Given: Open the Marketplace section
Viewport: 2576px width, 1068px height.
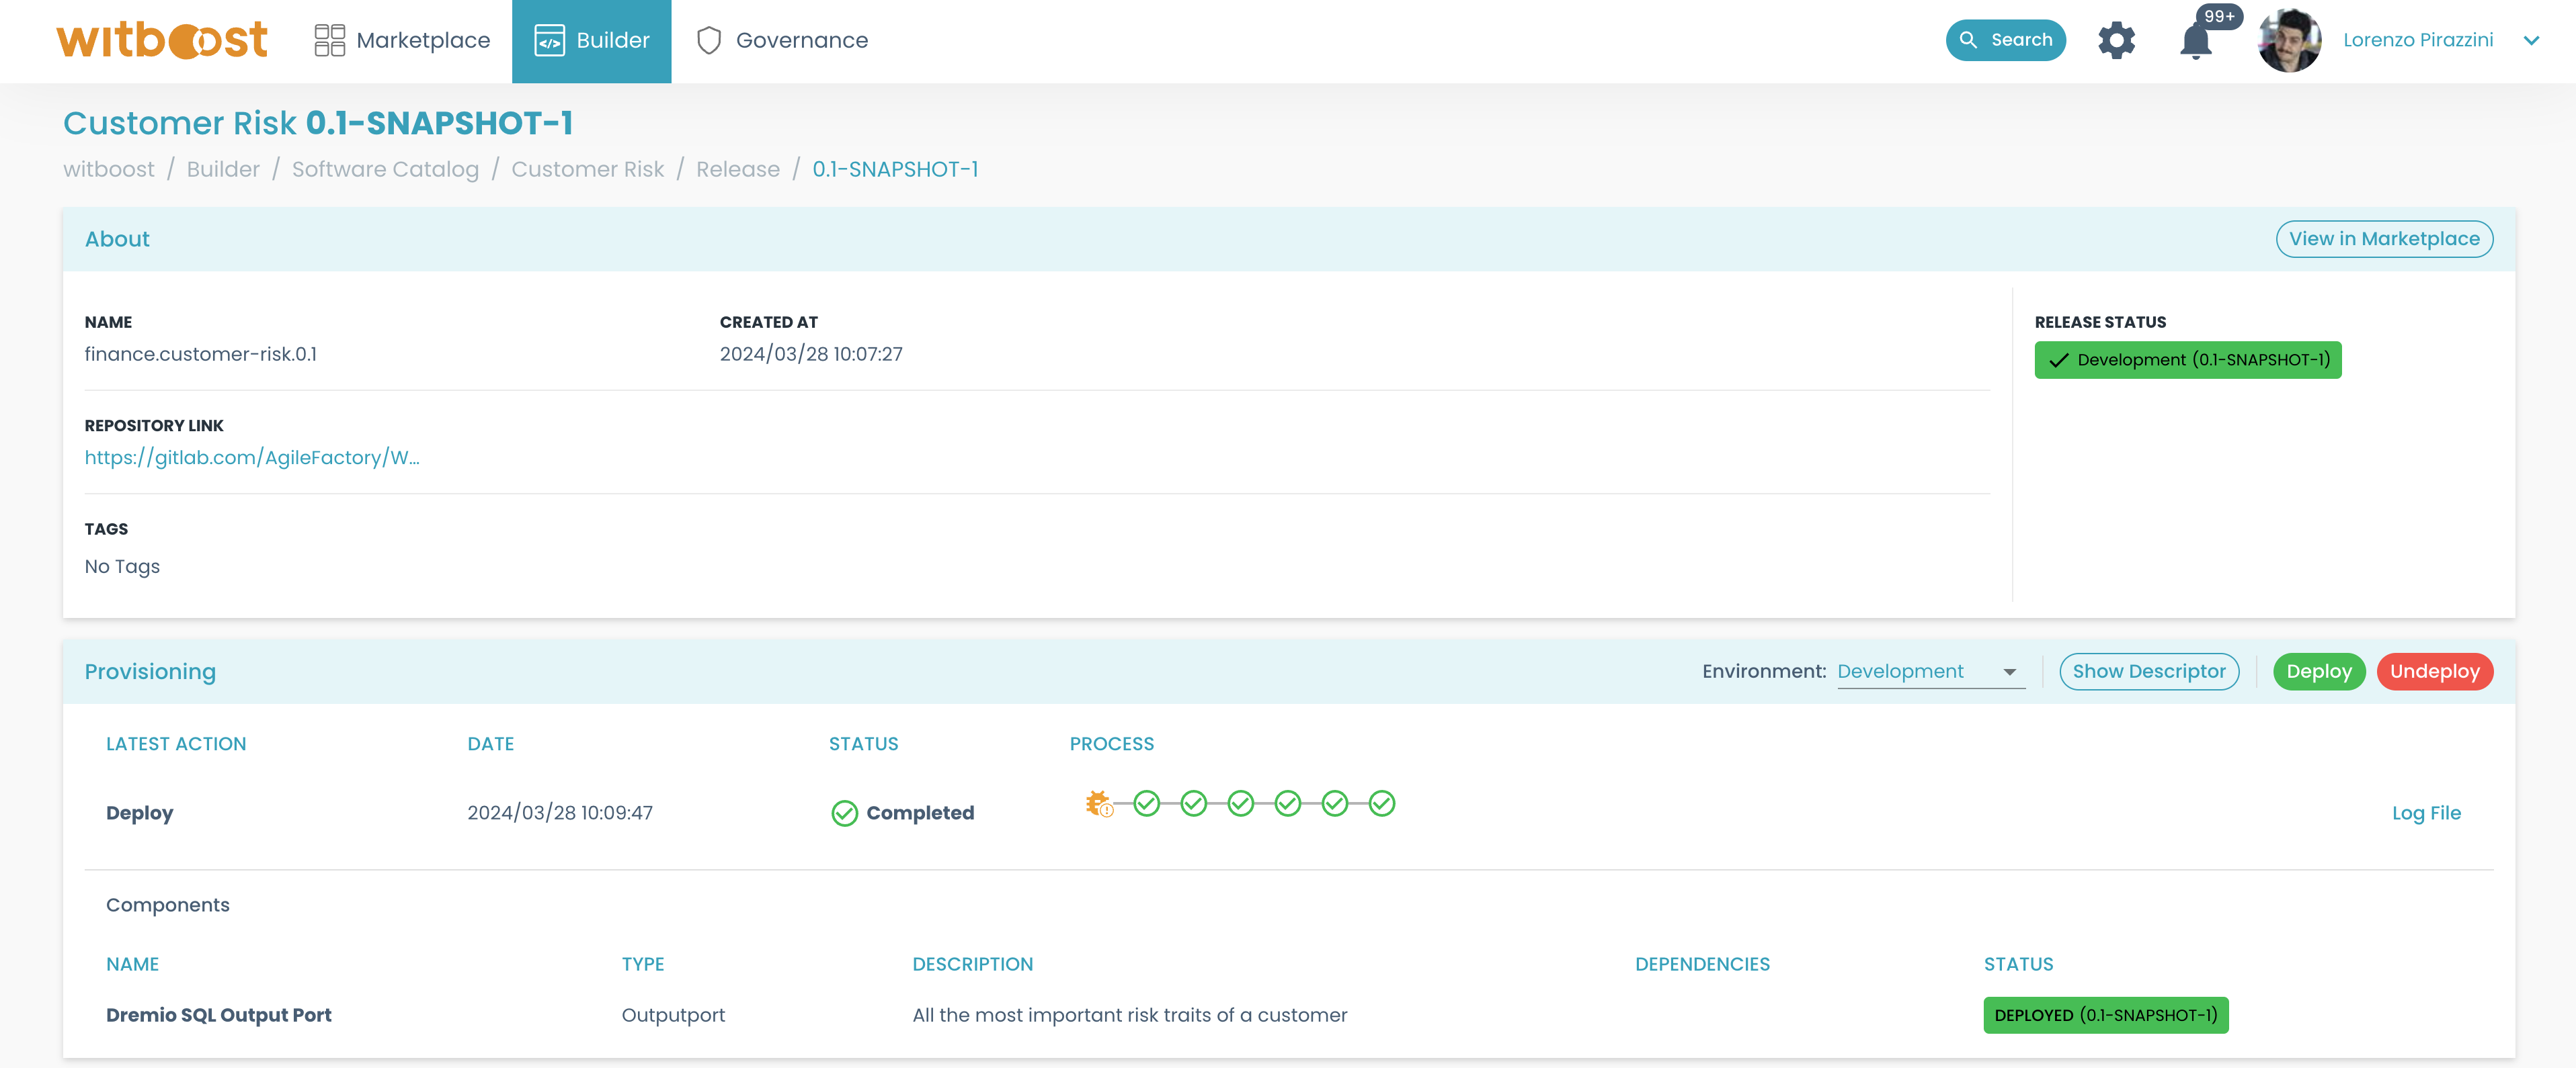Looking at the screenshot, I should pyautogui.click(x=401, y=38).
